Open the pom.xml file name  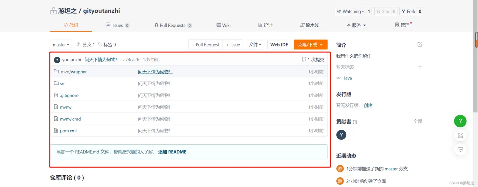68,131
